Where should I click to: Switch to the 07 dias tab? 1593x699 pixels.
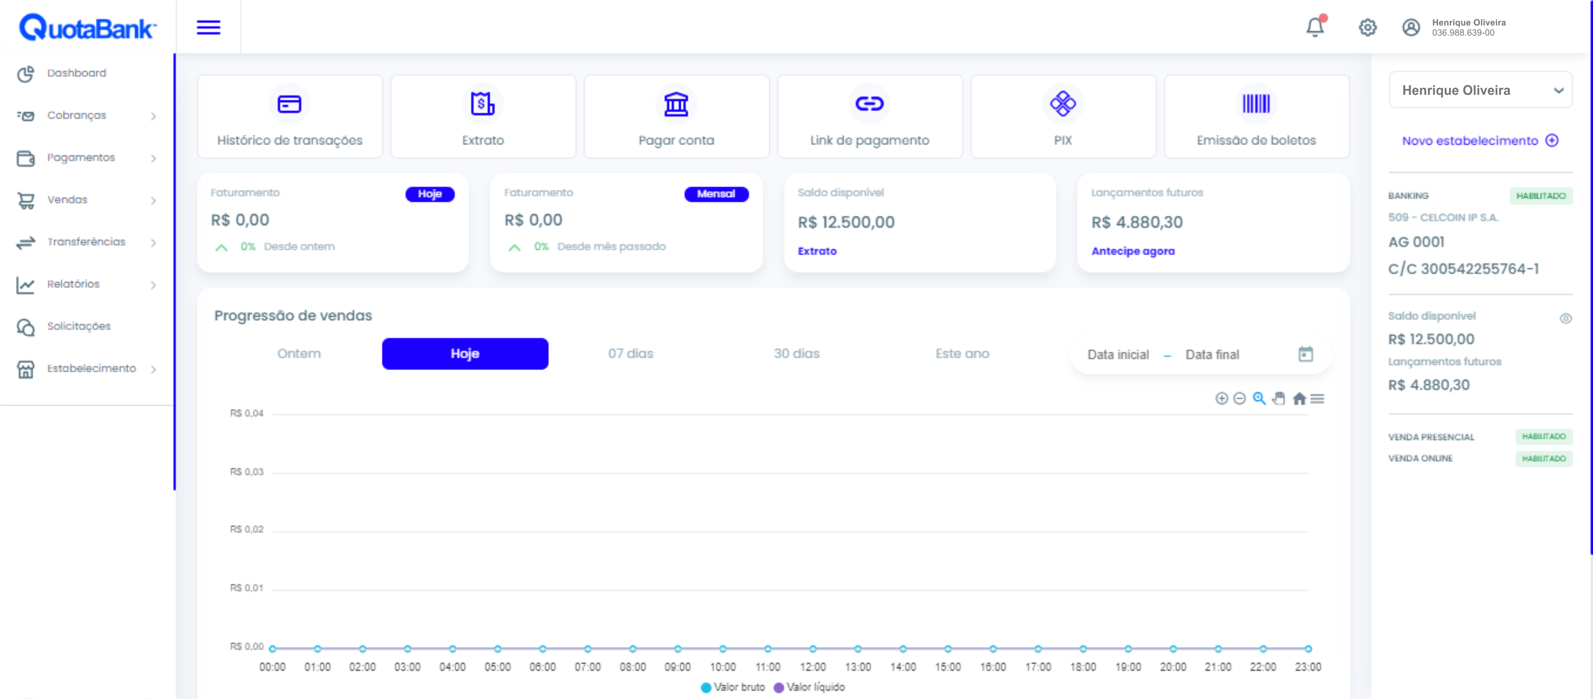click(630, 354)
